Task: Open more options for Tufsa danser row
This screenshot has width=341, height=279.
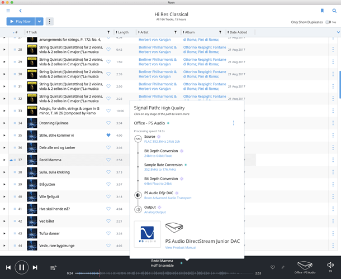Action: [333, 233]
